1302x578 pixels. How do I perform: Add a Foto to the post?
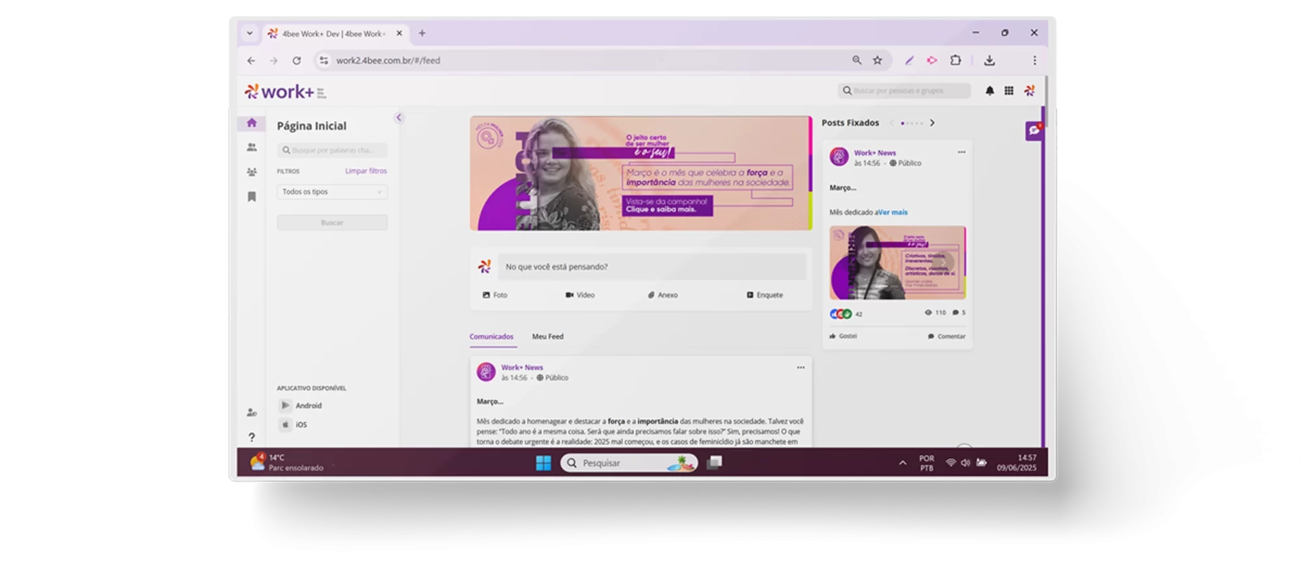pyautogui.click(x=495, y=295)
